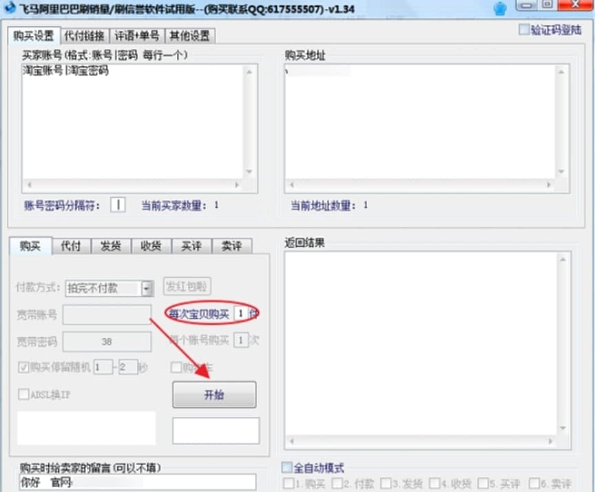Click left arrow of 返回结果 horizontal scrollbar
595x492 pixels.
point(292,442)
